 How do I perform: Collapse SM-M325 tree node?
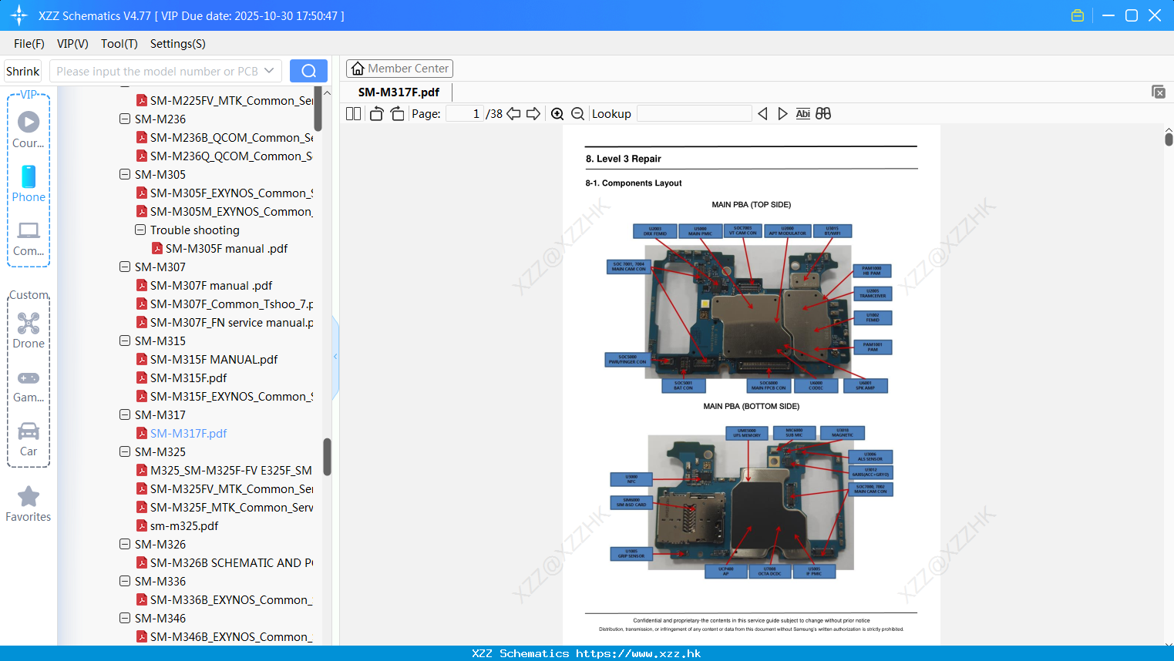124,451
